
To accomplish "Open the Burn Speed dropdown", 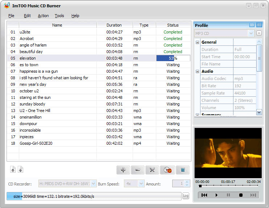I will [x=141, y=184].
